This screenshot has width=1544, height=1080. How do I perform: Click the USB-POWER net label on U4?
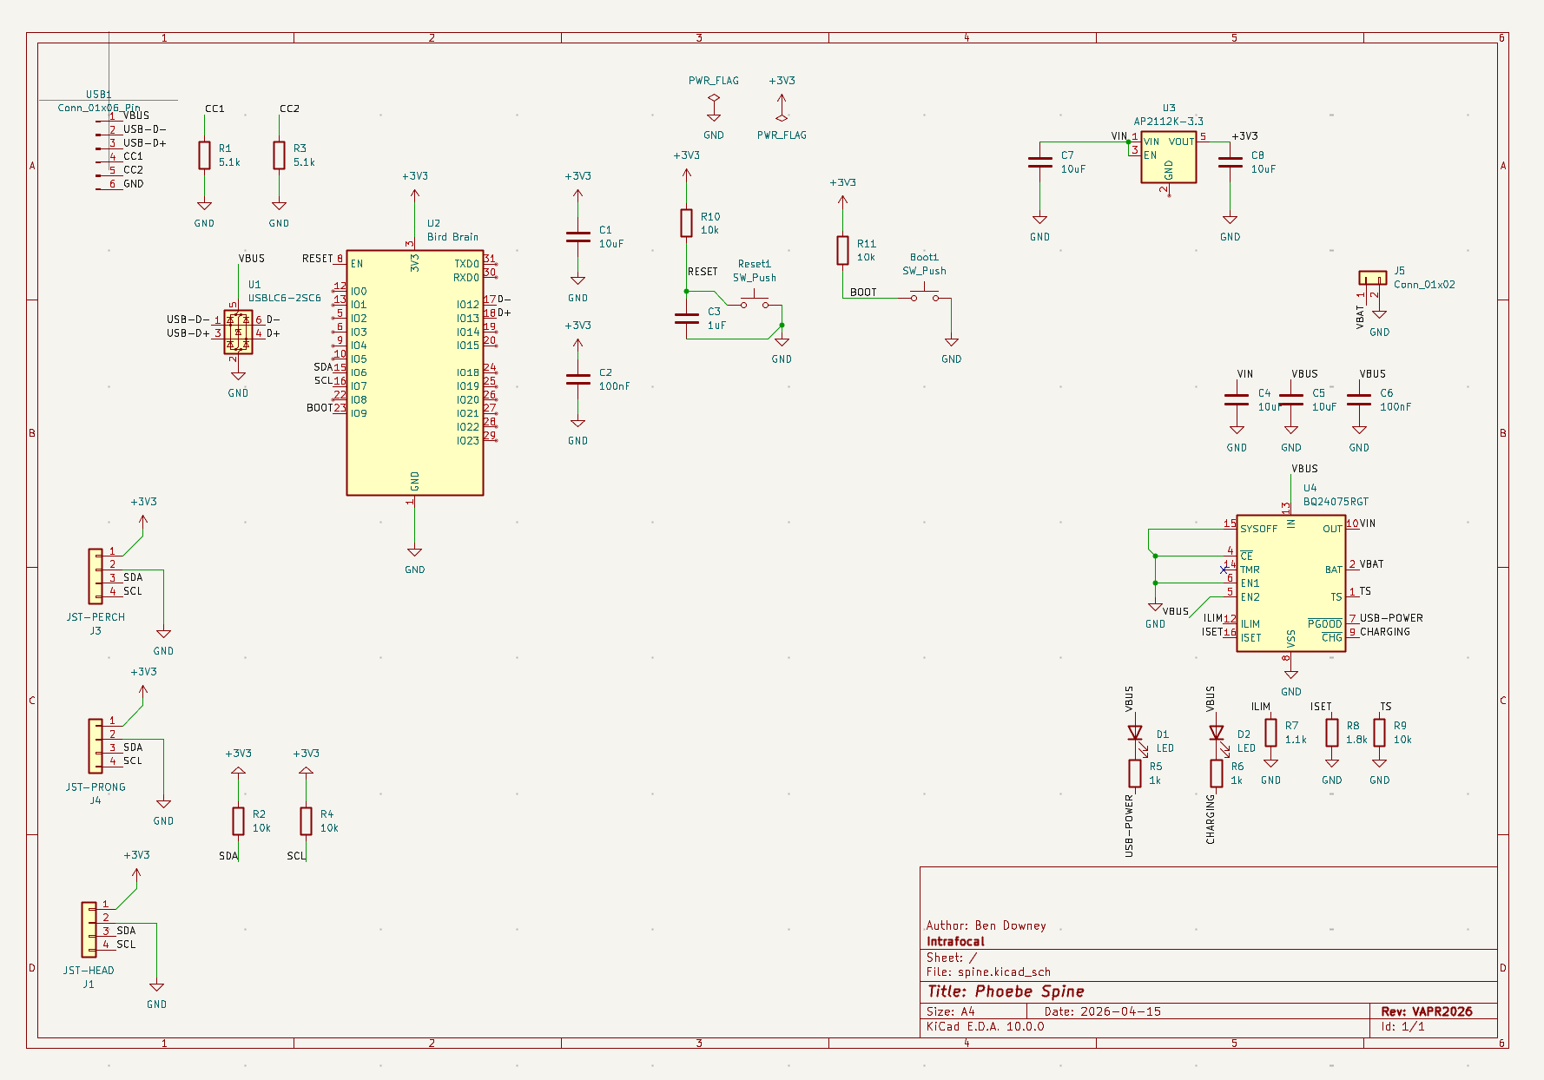pyautogui.click(x=1391, y=618)
